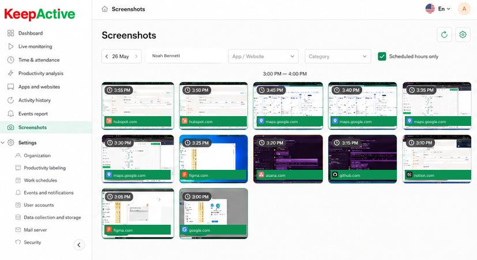The height and width of the screenshot is (260, 477).
Task: Click the Events report bell icon
Action: 10,114
